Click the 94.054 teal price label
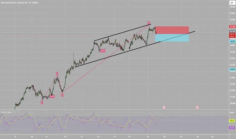236x139 pixels. [232, 69]
